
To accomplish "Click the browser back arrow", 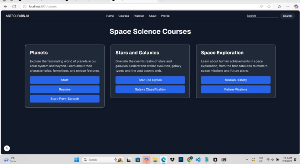I will coord(5,6).
